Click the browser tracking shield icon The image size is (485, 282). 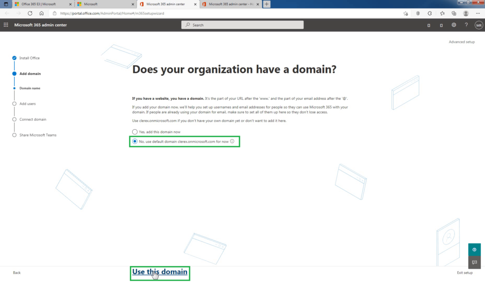418,13
